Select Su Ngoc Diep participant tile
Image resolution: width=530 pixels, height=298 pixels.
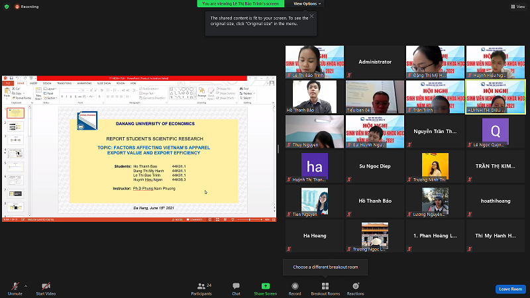(375, 166)
